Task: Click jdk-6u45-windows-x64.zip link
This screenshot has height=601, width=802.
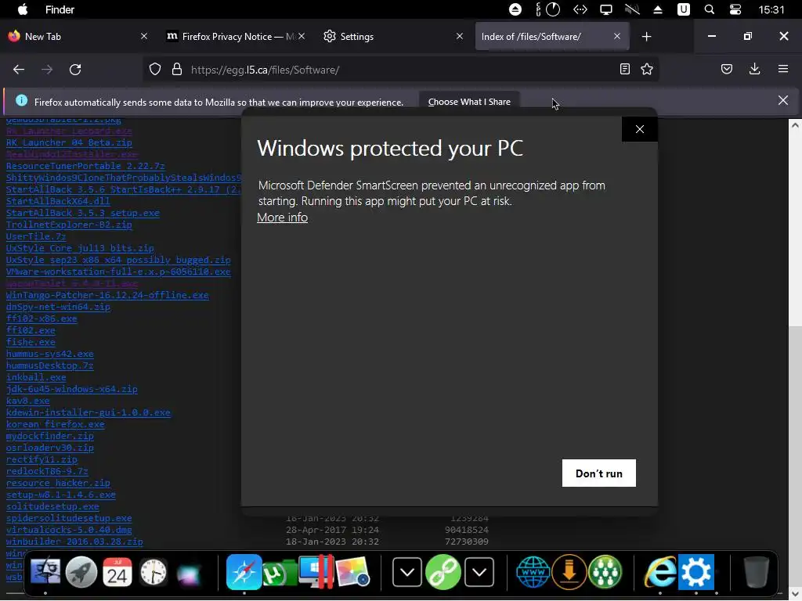Action: click(71, 390)
